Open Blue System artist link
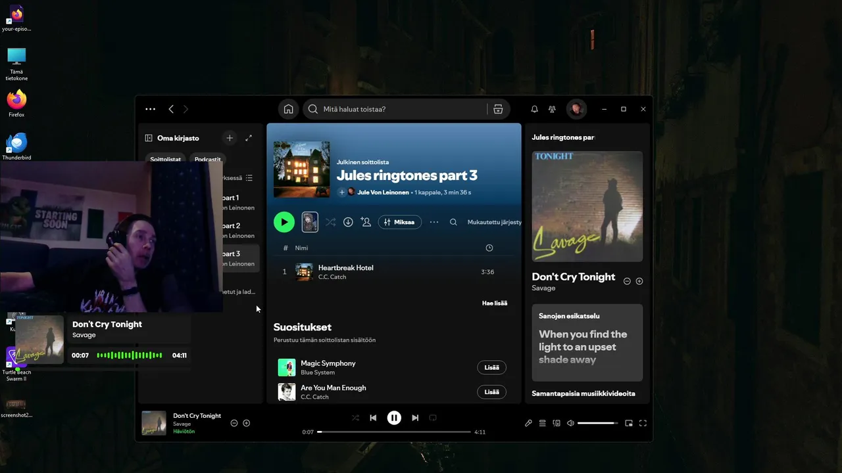This screenshot has height=473, width=842. tap(318, 372)
